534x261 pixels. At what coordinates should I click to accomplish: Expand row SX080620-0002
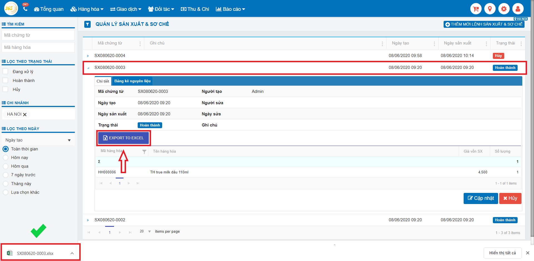(88, 220)
